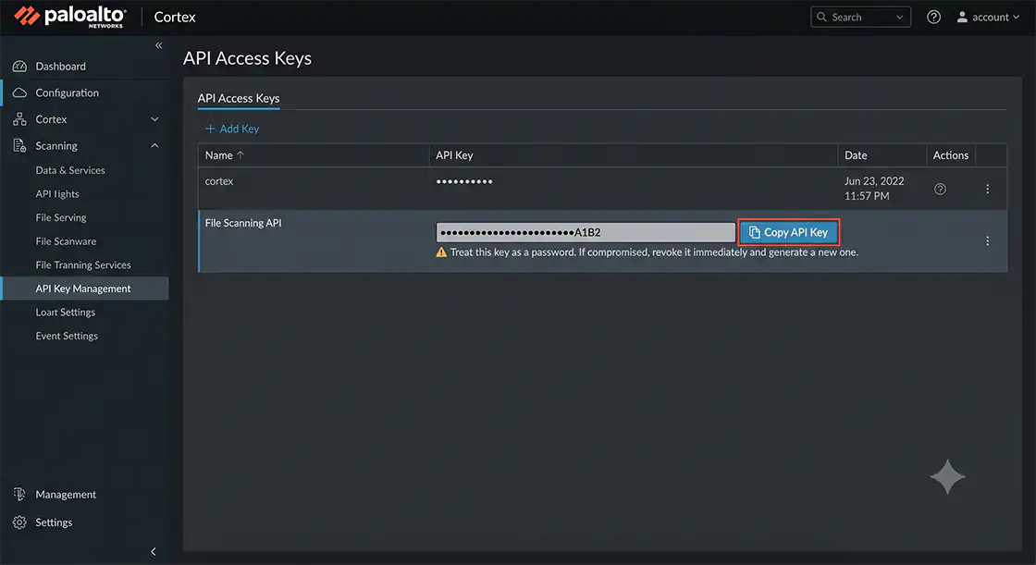1036x565 pixels.
Task: Click the Palo Alto Networks logo
Action: click(70, 17)
